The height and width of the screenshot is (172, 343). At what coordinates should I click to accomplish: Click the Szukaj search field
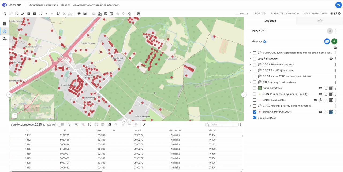(223, 125)
